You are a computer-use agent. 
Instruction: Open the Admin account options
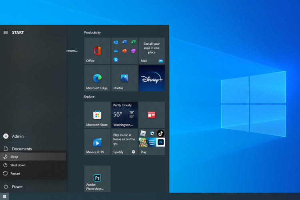point(33,136)
